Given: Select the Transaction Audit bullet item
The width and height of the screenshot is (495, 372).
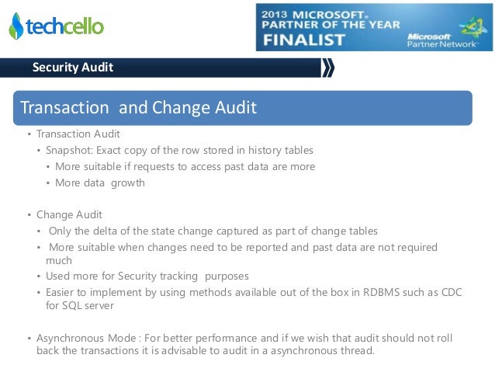Looking at the screenshot, I should [78, 134].
